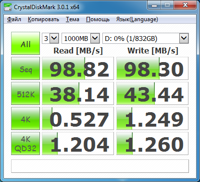
Task: Click the empty comment field at bottom
Action: pos(100,166)
